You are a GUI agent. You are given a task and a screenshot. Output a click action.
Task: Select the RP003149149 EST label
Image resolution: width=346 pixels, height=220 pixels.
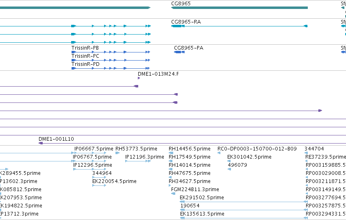coord(326,190)
